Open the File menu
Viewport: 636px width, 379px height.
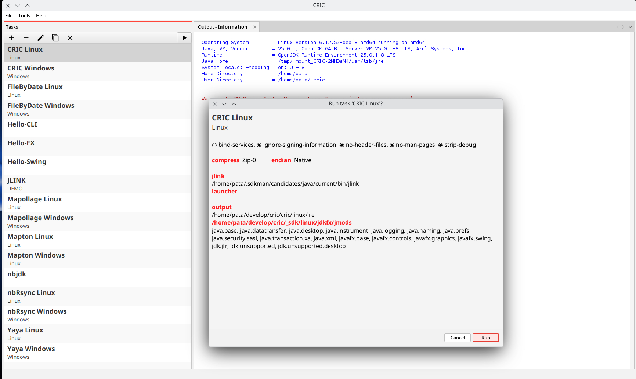click(x=9, y=15)
